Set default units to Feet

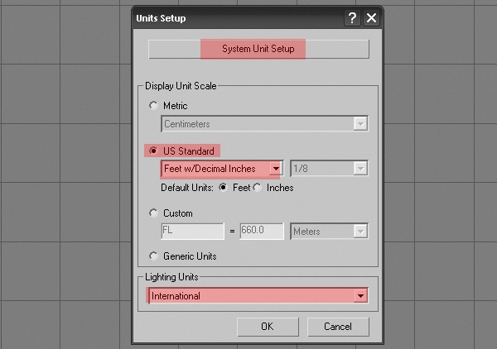223,188
